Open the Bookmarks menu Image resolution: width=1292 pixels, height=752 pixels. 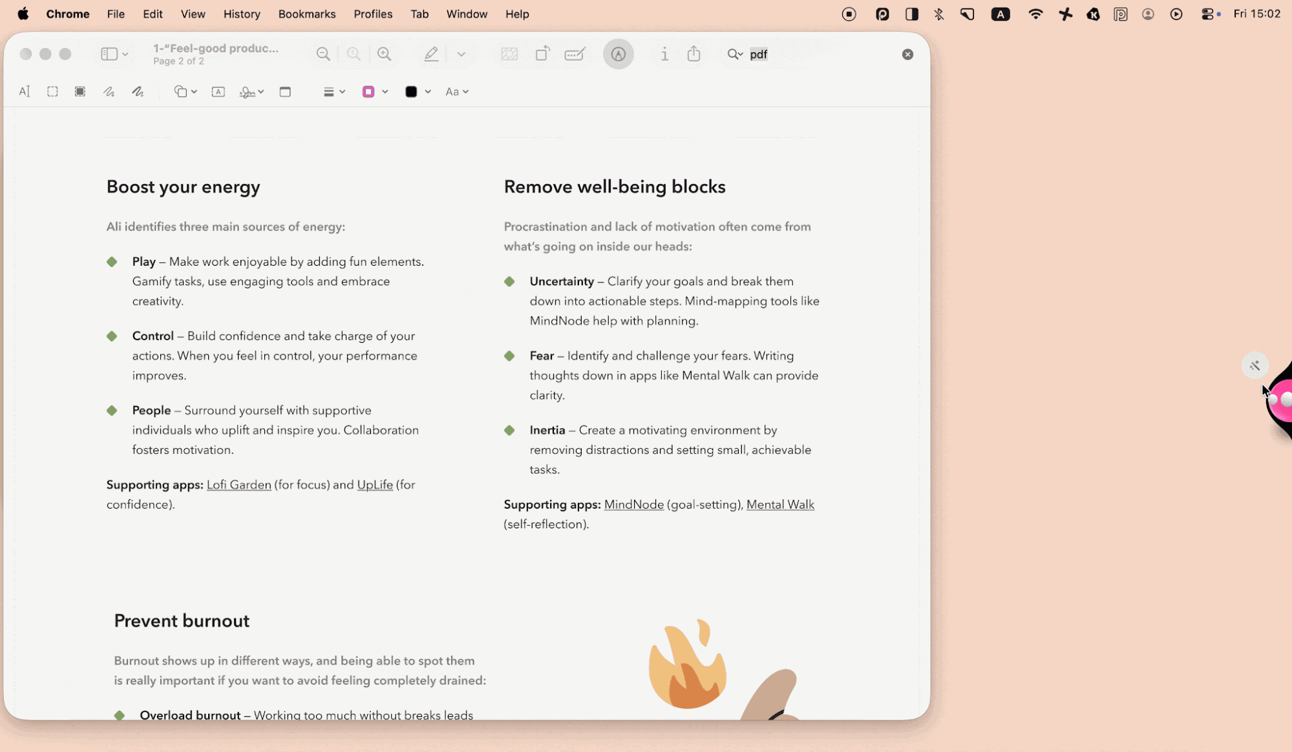pos(307,14)
